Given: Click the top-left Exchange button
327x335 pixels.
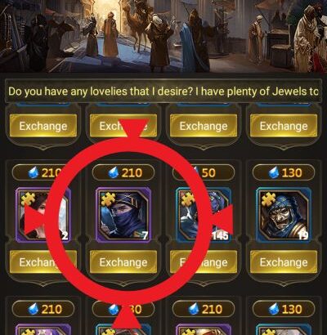Looking at the screenshot, I should (x=43, y=126).
